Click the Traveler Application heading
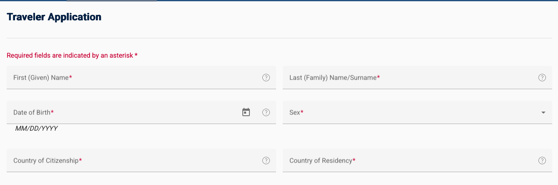The width and height of the screenshot is (558, 185). point(54,17)
